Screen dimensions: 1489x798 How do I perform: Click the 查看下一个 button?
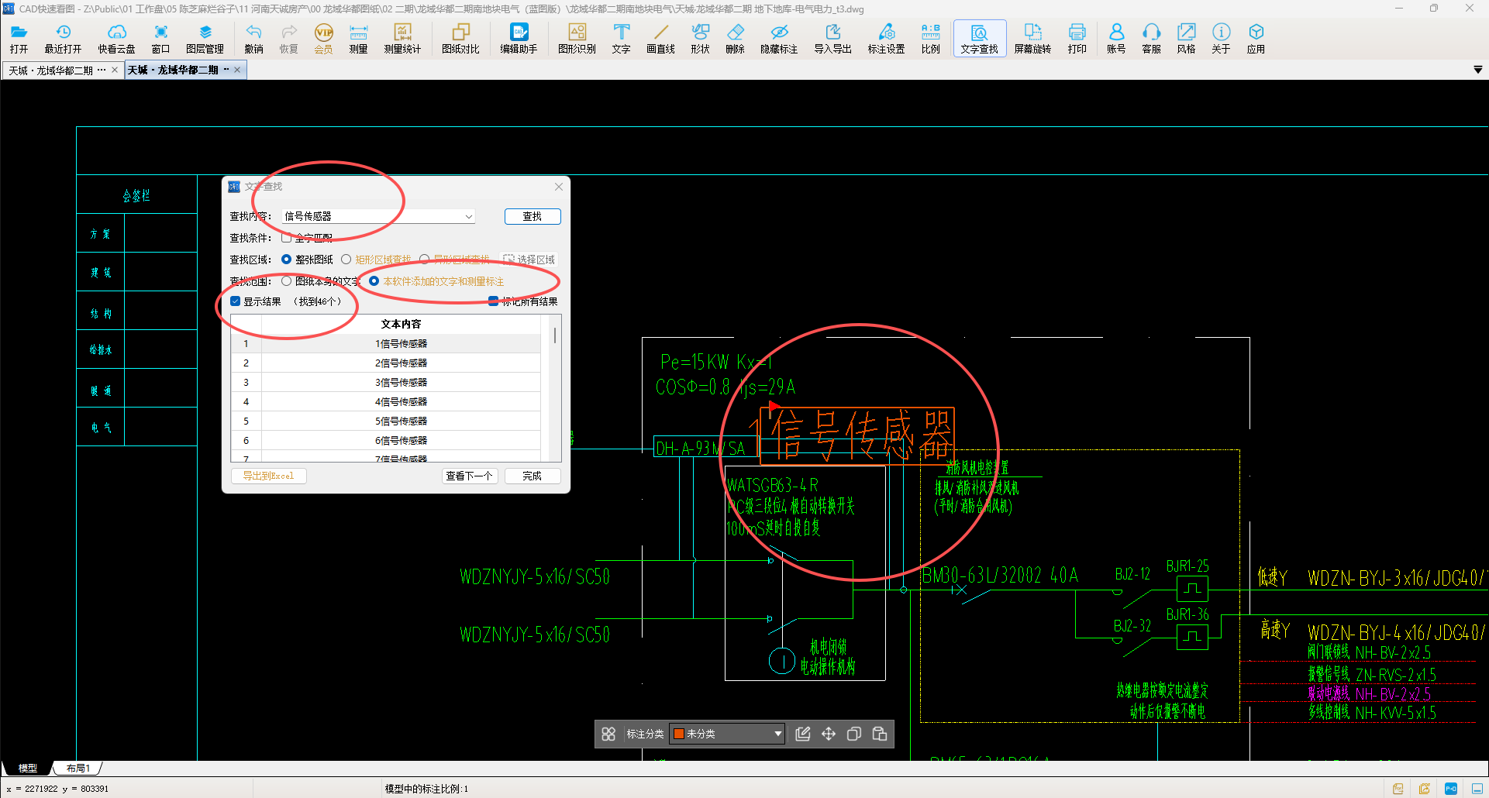click(x=469, y=476)
